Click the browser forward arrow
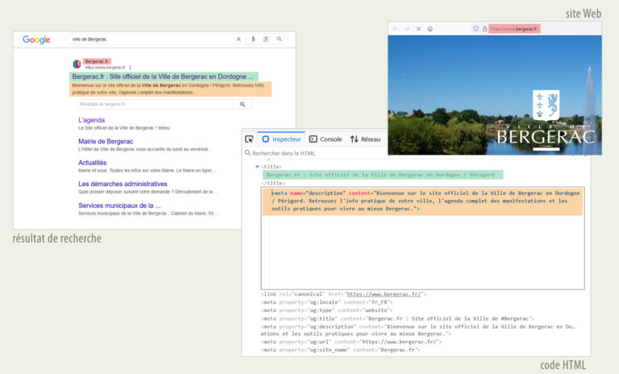 407,29
